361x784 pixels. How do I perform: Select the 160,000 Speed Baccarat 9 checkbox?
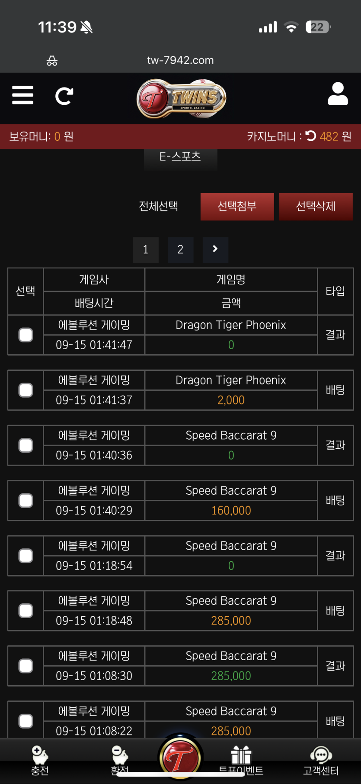(26, 500)
